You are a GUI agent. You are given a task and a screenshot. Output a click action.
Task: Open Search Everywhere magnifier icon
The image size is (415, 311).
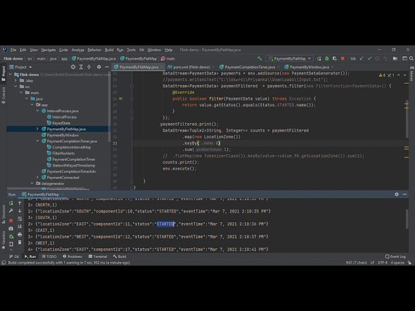[411, 58]
